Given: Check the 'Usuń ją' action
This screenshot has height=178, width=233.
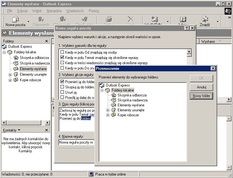Looking at the screenshot, I should [62, 92].
